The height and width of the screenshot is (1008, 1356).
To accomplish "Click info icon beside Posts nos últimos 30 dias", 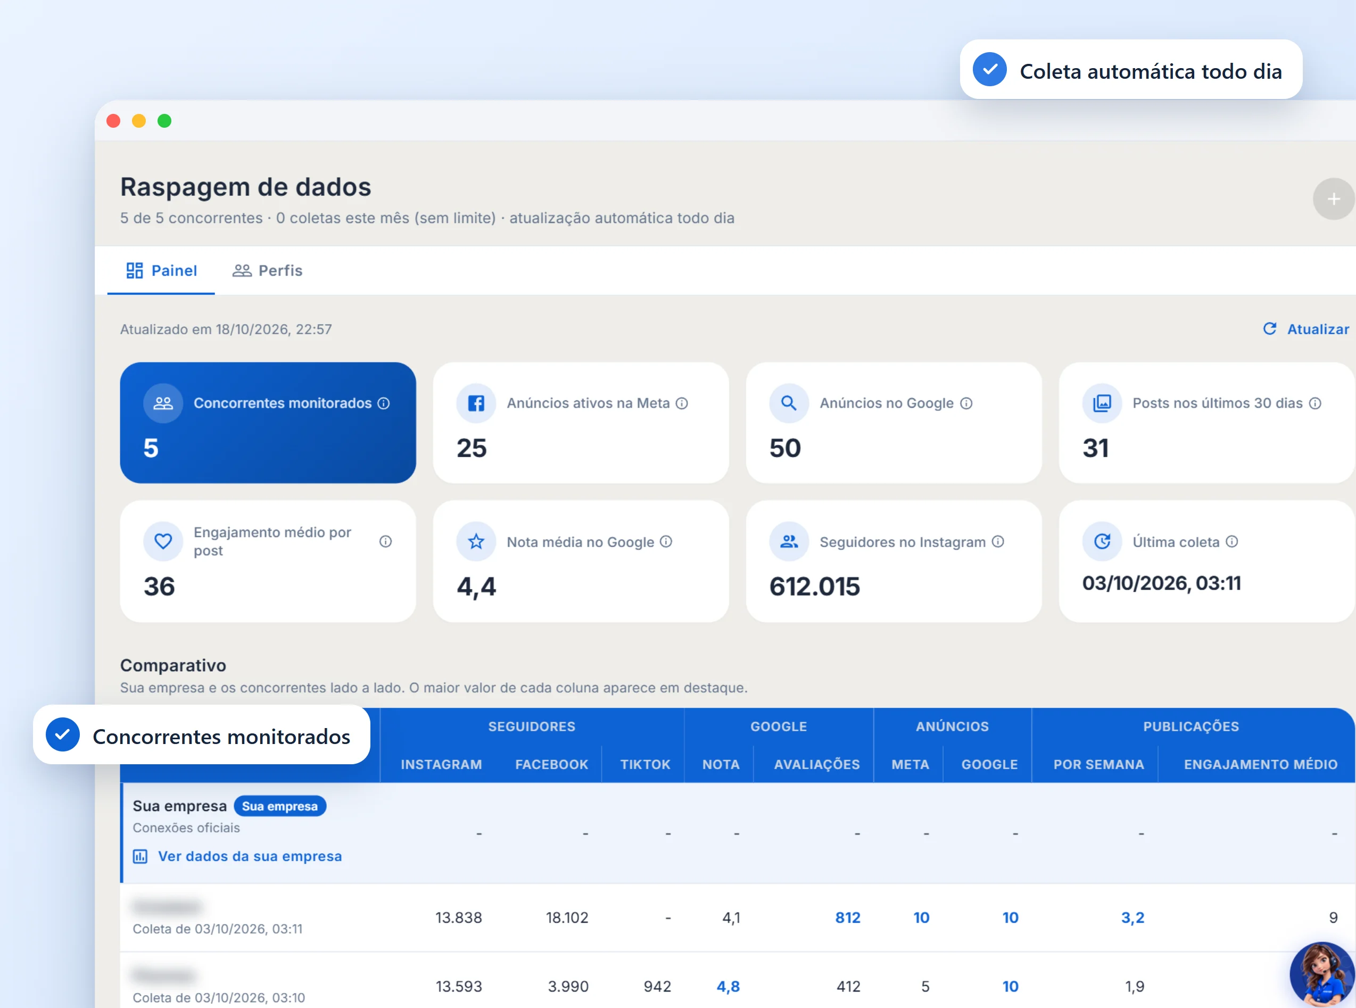I will (1315, 403).
